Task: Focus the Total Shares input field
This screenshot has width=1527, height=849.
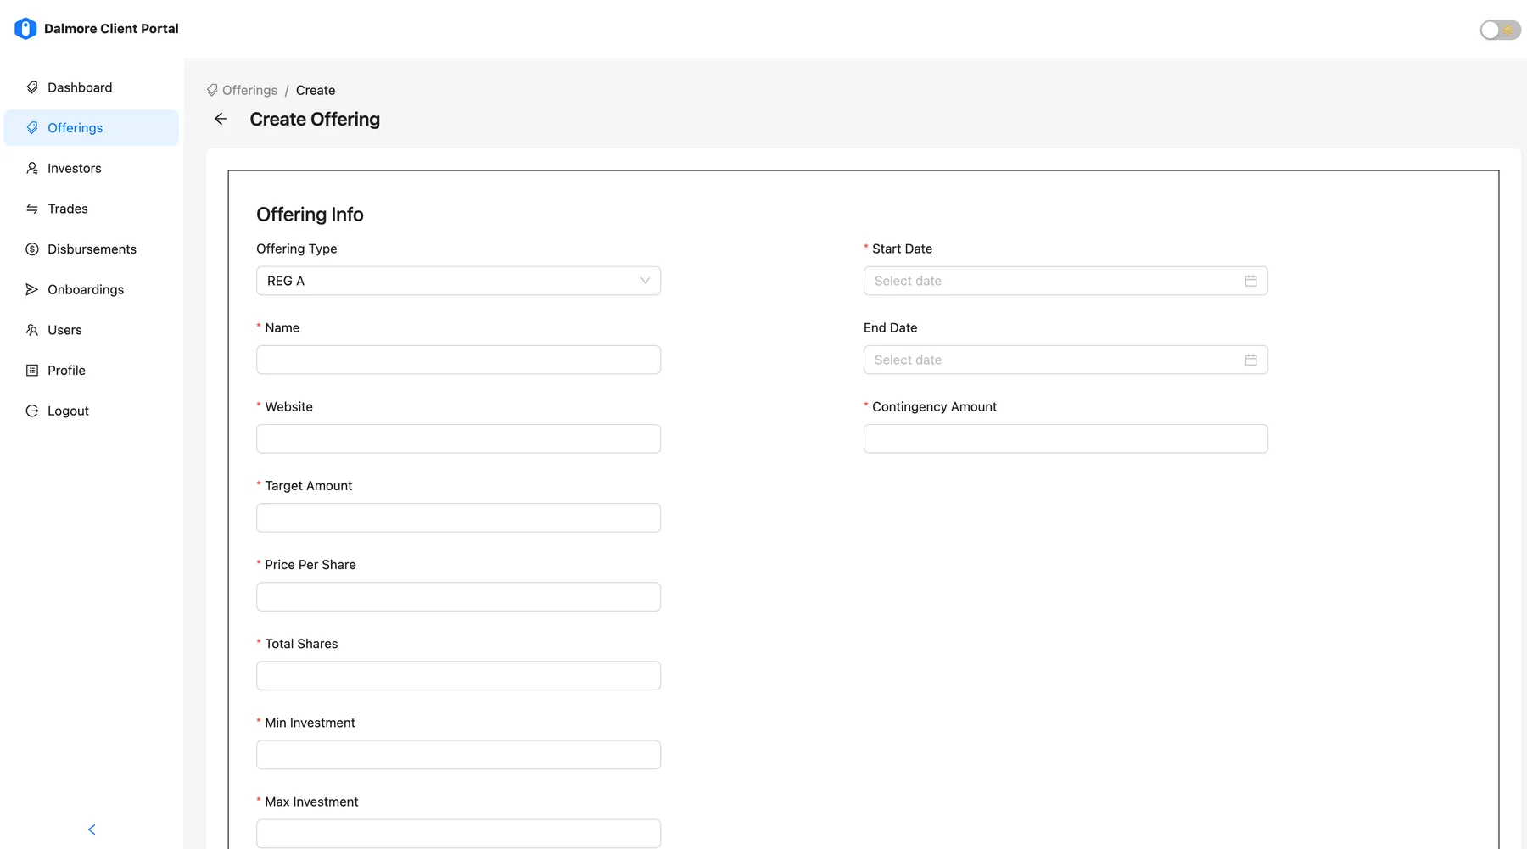Action: pyautogui.click(x=458, y=675)
